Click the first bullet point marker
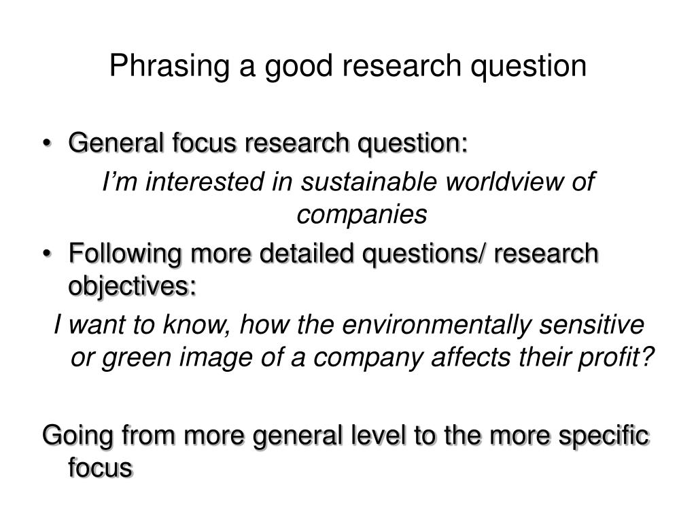 (47, 144)
